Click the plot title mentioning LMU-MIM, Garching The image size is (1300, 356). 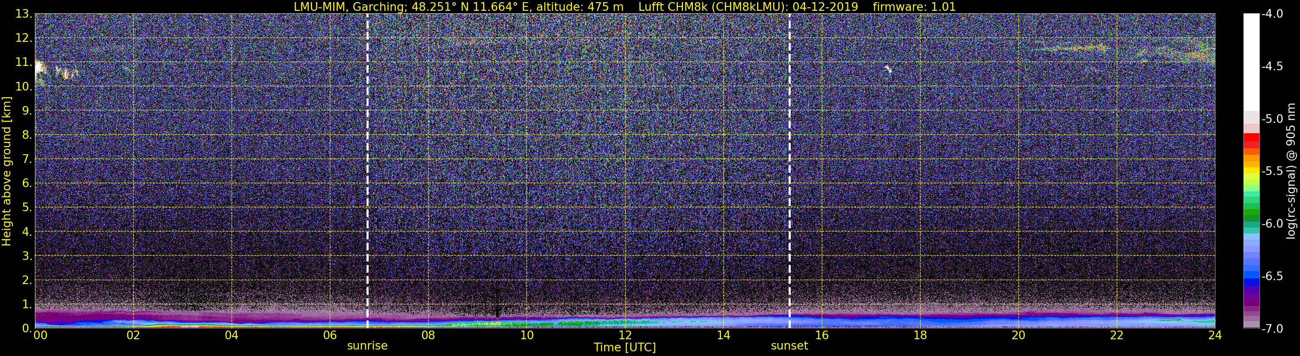[625, 6]
